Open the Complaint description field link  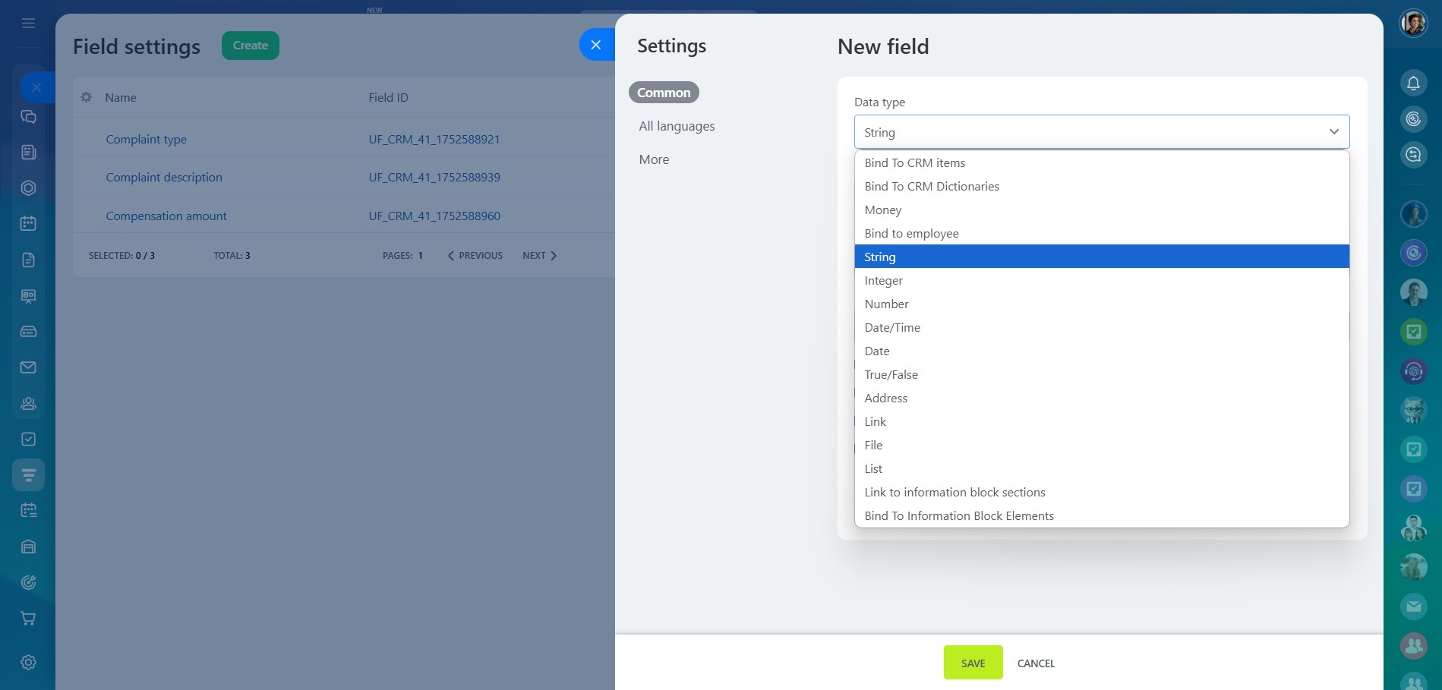pyautogui.click(x=164, y=178)
